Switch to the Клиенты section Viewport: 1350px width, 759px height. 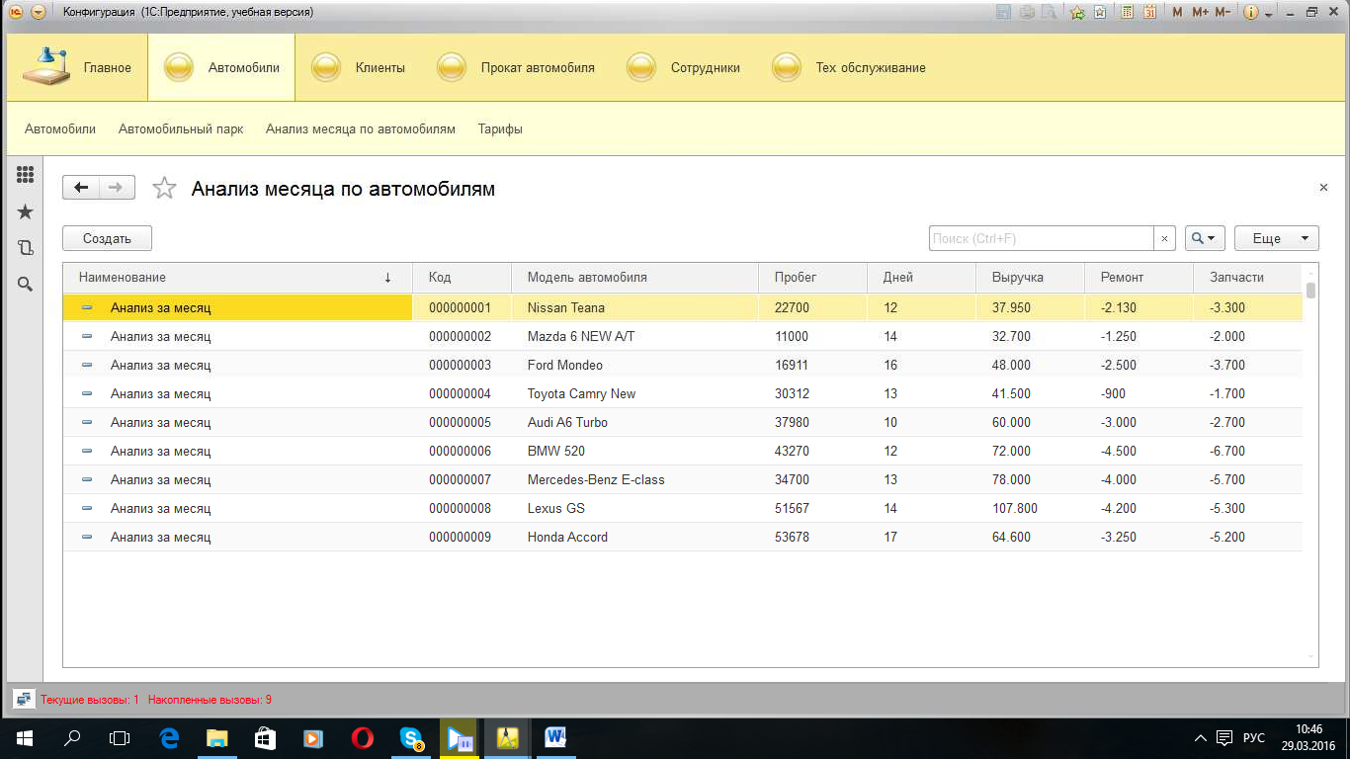click(358, 67)
